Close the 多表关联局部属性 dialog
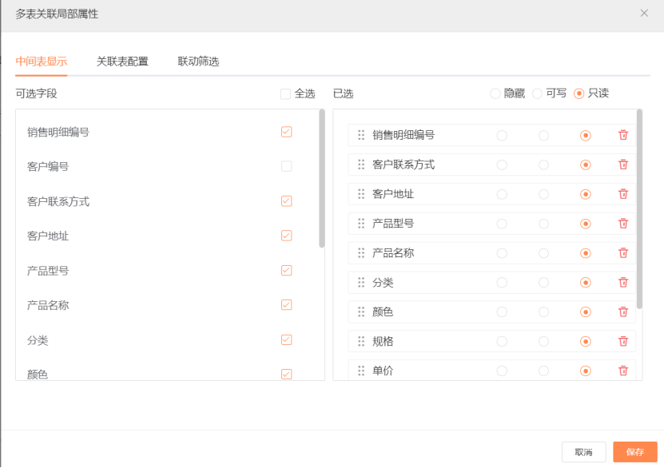The height and width of the screenshot is (468, 664). (x=644, y=14)
